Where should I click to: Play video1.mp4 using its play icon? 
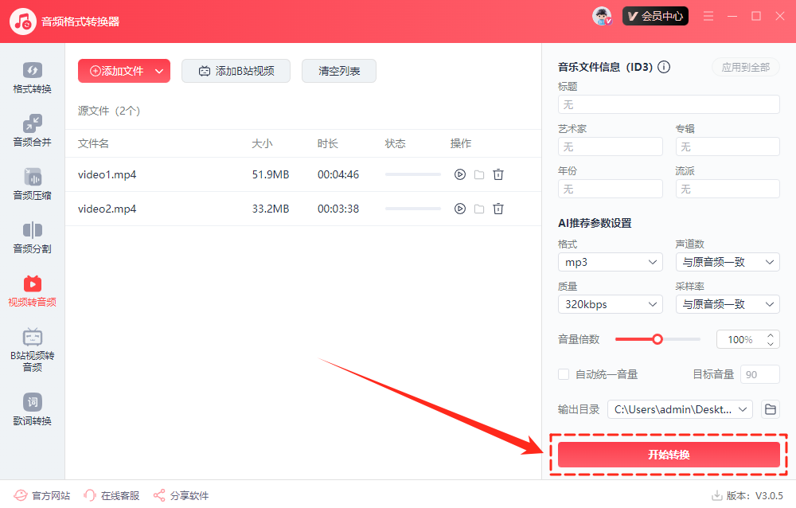click(x=459, y=174)
